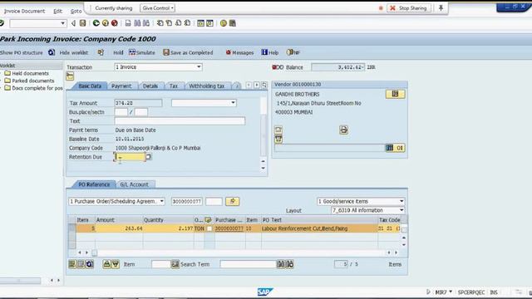This screenshot has height=299, width=532.
Task: Click the green Back arrow icon
Action: pyautogui.click(x=96, y=23)
